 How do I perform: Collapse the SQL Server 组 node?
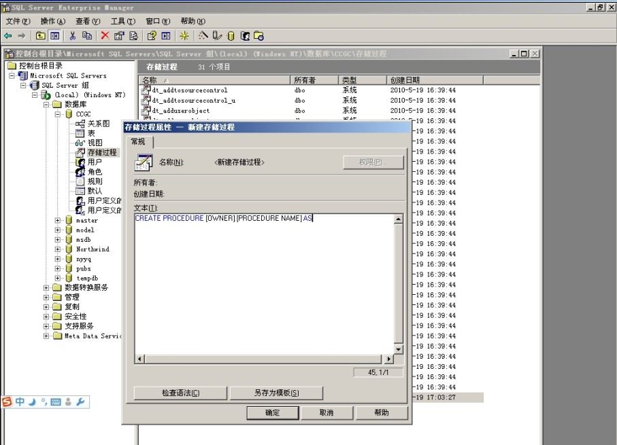pos(23,85)
